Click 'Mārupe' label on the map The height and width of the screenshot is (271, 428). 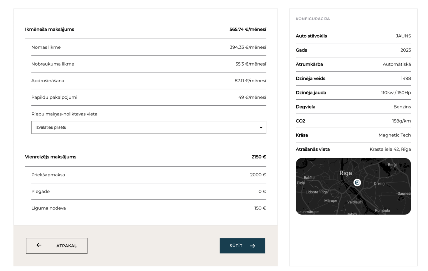click(x=331, y=200)
